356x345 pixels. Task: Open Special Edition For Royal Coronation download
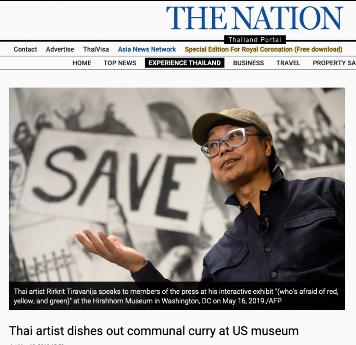264,49
